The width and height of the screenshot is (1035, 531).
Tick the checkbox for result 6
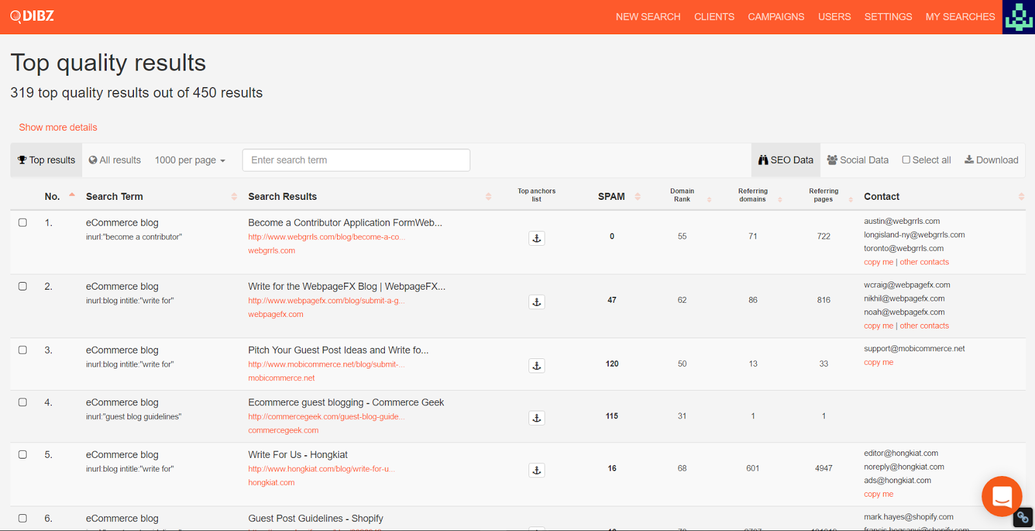pos(23,518)
